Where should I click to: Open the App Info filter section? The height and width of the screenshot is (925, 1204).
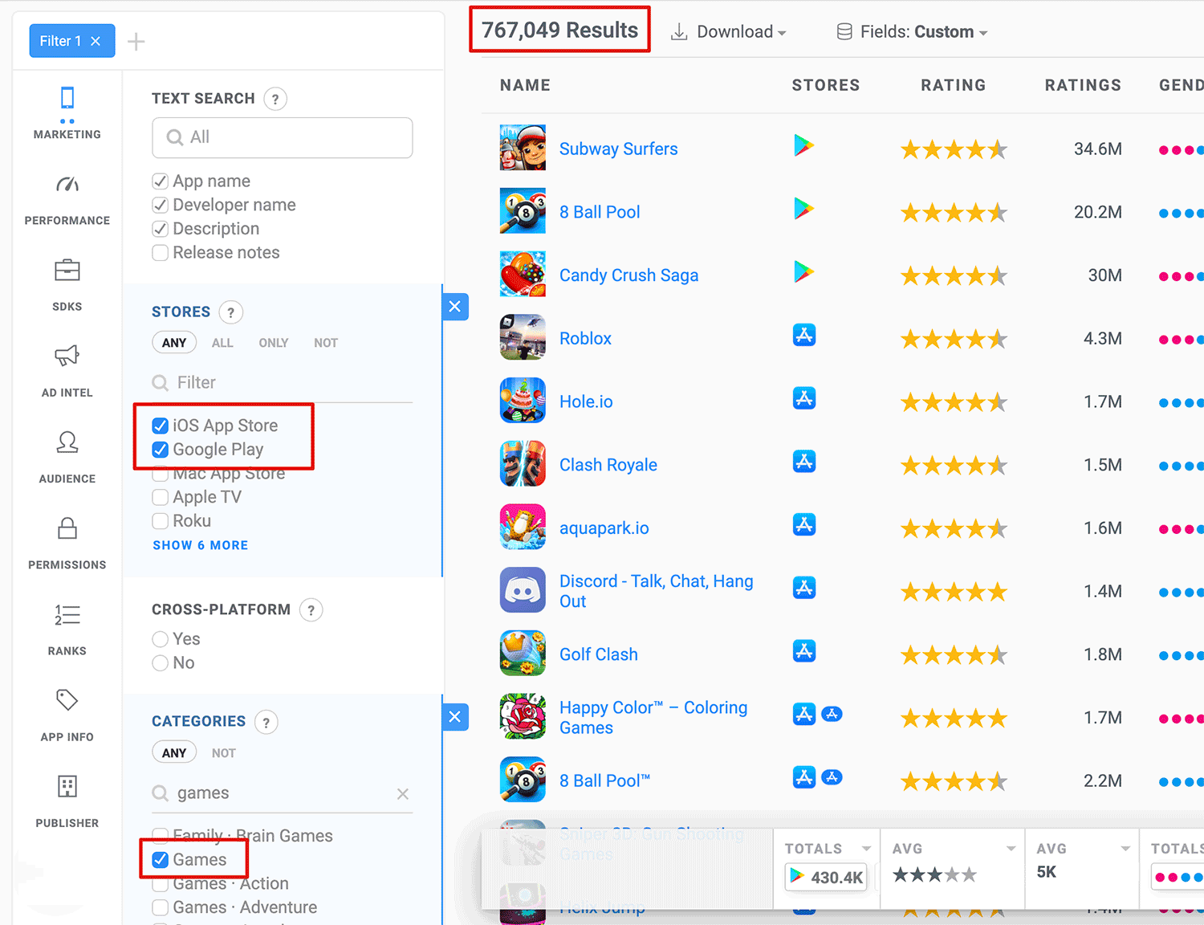coord(67,715)
